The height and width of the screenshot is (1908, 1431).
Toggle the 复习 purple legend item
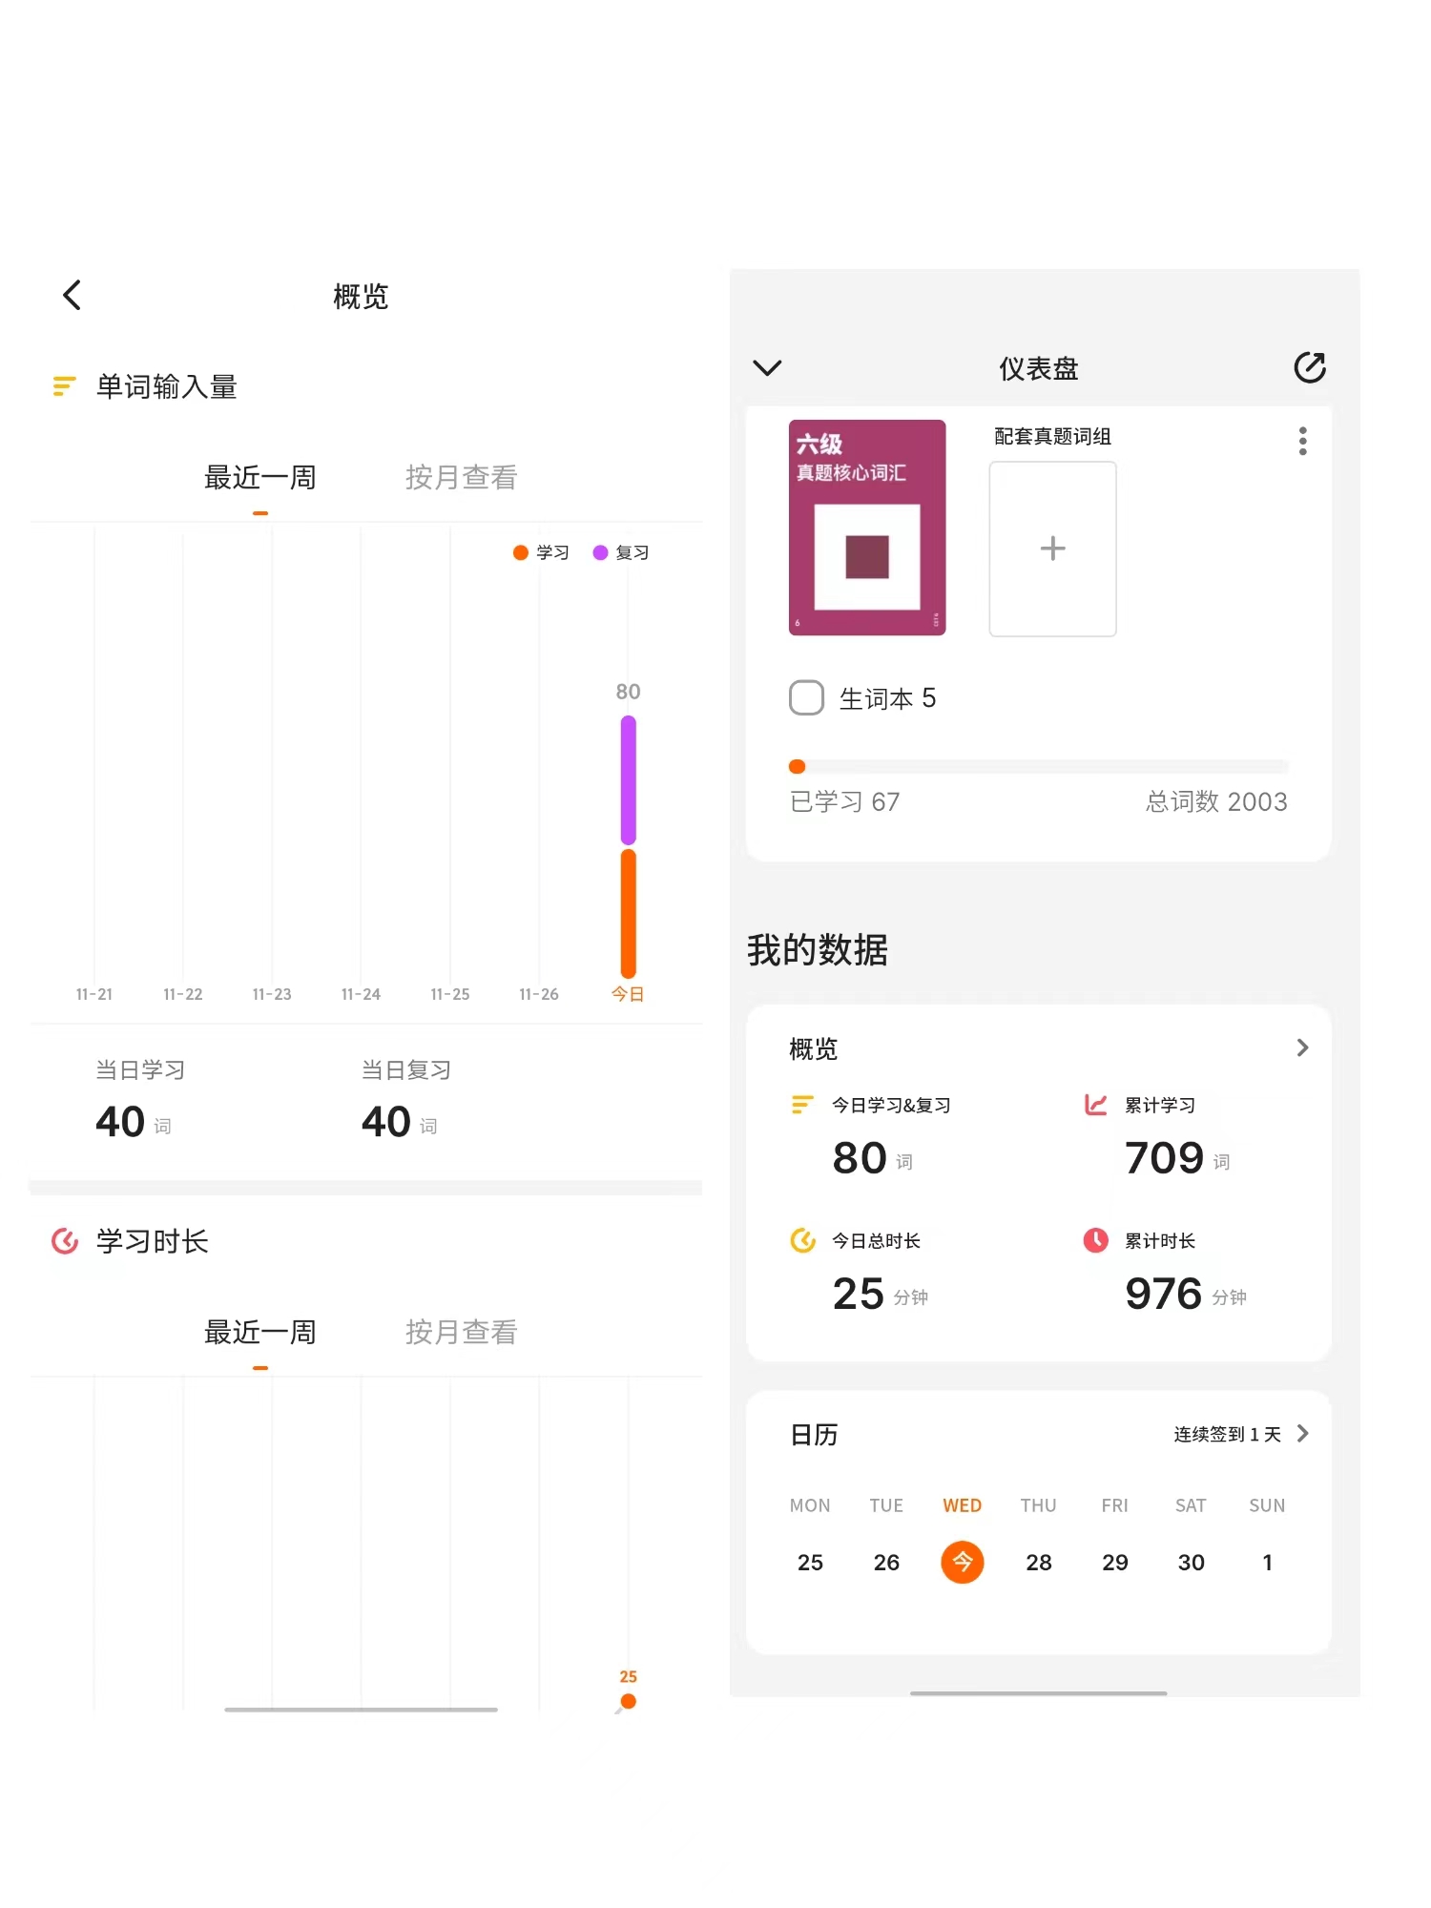click(620, 552)
